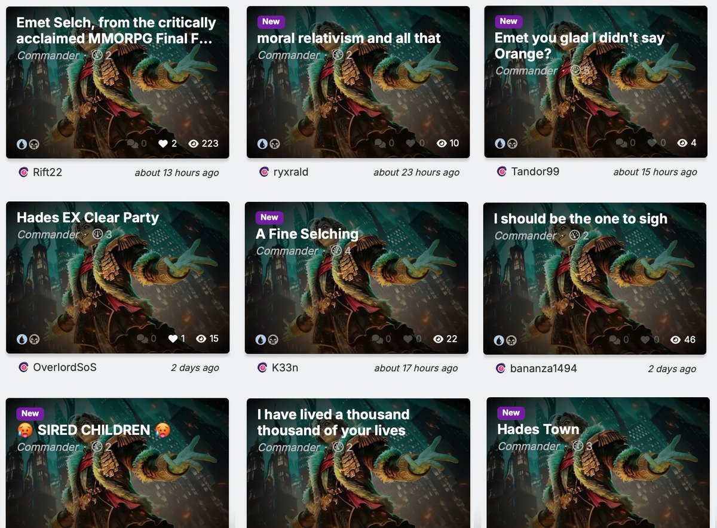
Task: Click Commander format label on A Fine Selching
Action: coord(287,251)
